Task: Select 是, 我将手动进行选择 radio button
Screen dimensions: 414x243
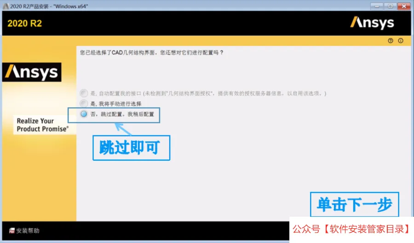Action: [84, 104]
